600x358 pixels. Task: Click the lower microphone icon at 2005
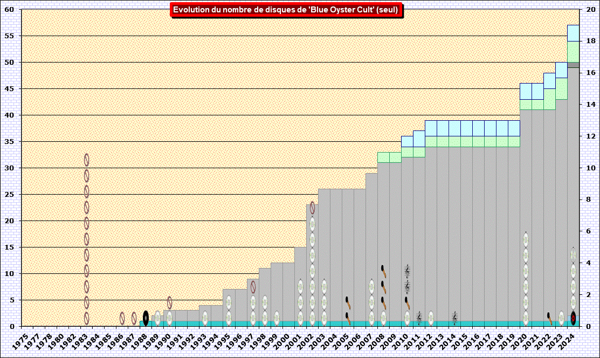348,318
